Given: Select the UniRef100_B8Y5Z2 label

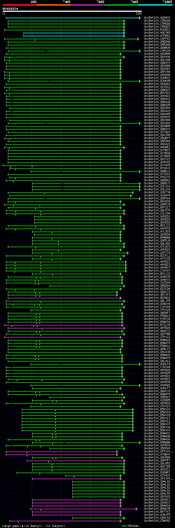Looking at the screenshot, I should click(x=157, y=93).
